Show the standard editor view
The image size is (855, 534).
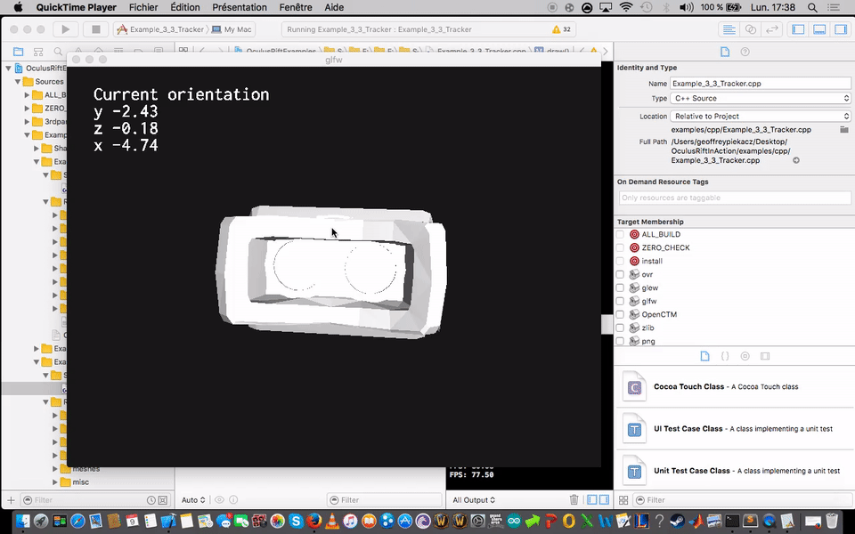tap(729, 29)
